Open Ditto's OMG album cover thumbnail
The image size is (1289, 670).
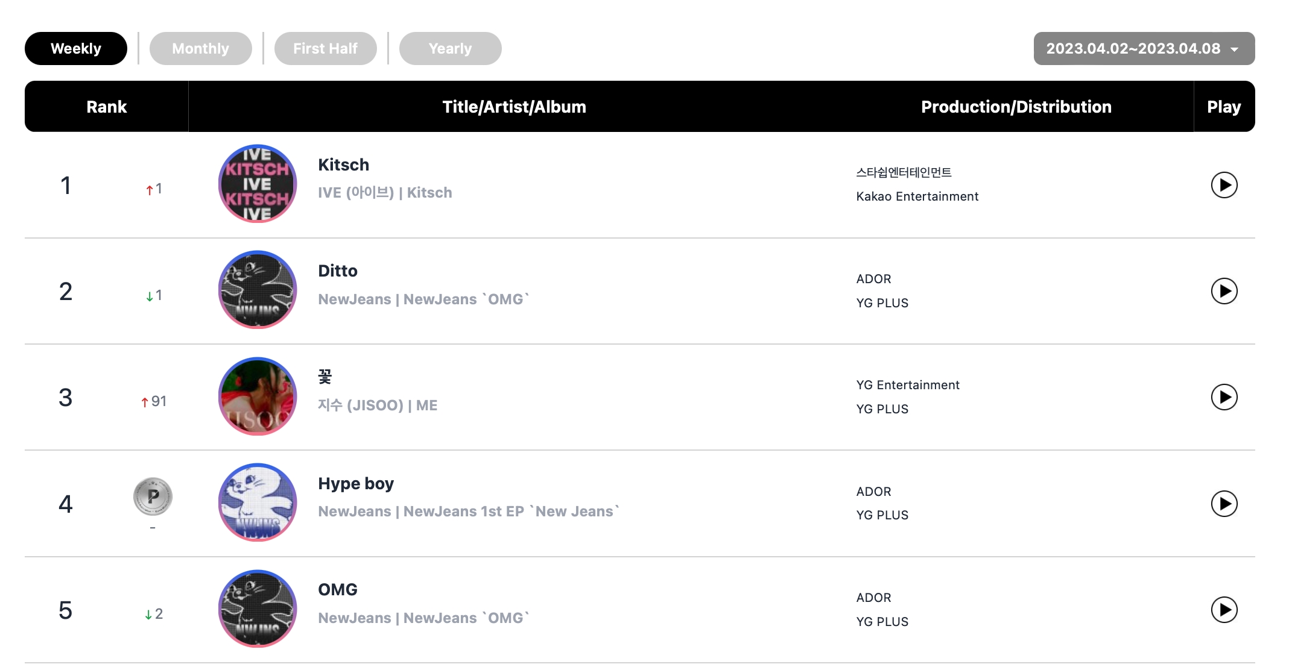pyautogui.click(x=258, y=290)
